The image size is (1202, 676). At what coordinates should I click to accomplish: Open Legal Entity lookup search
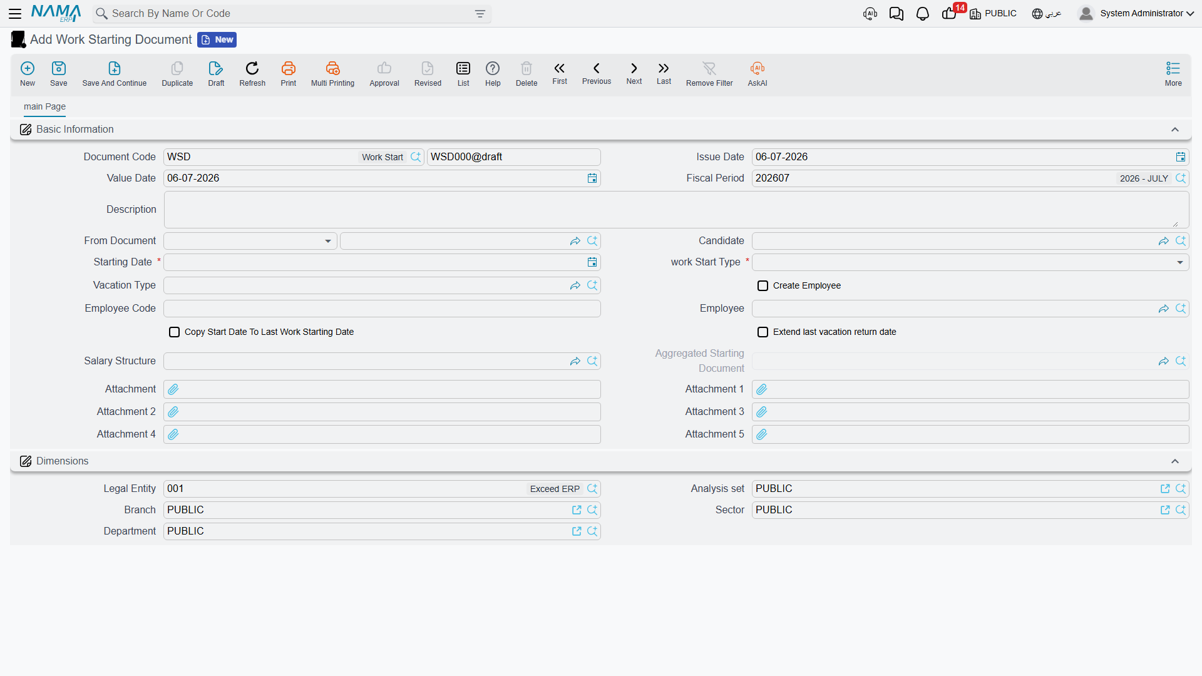tap(592, 489)
